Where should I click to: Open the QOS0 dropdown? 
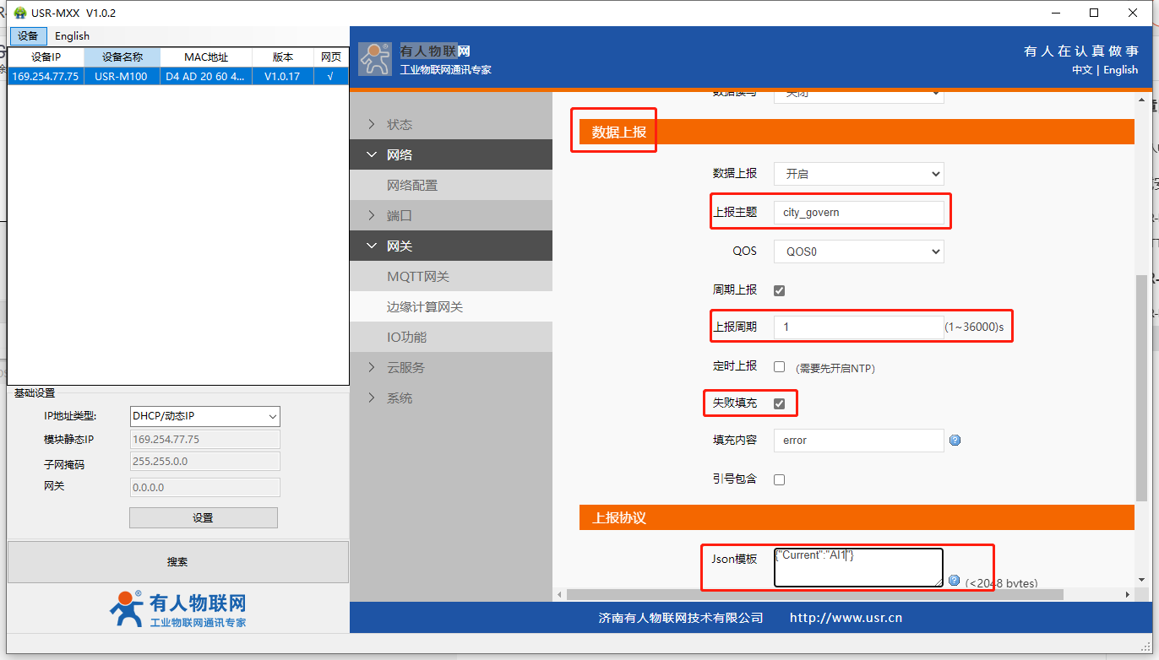(859, 252)
